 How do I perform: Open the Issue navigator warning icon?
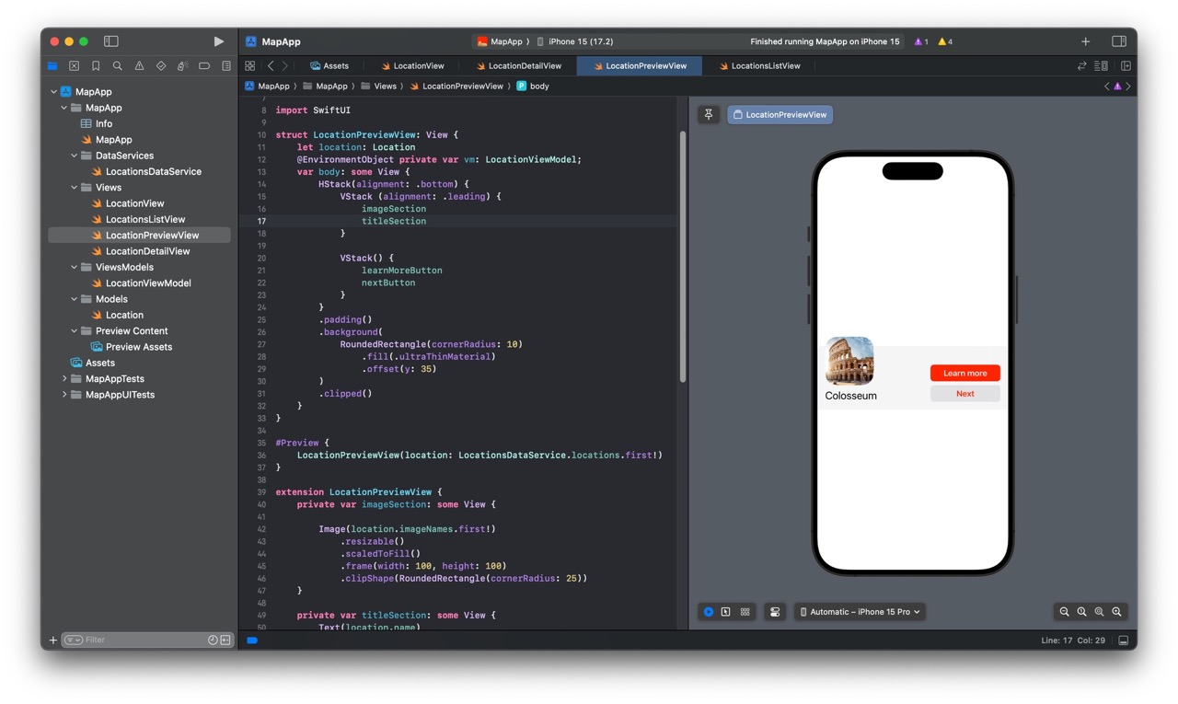139,66
